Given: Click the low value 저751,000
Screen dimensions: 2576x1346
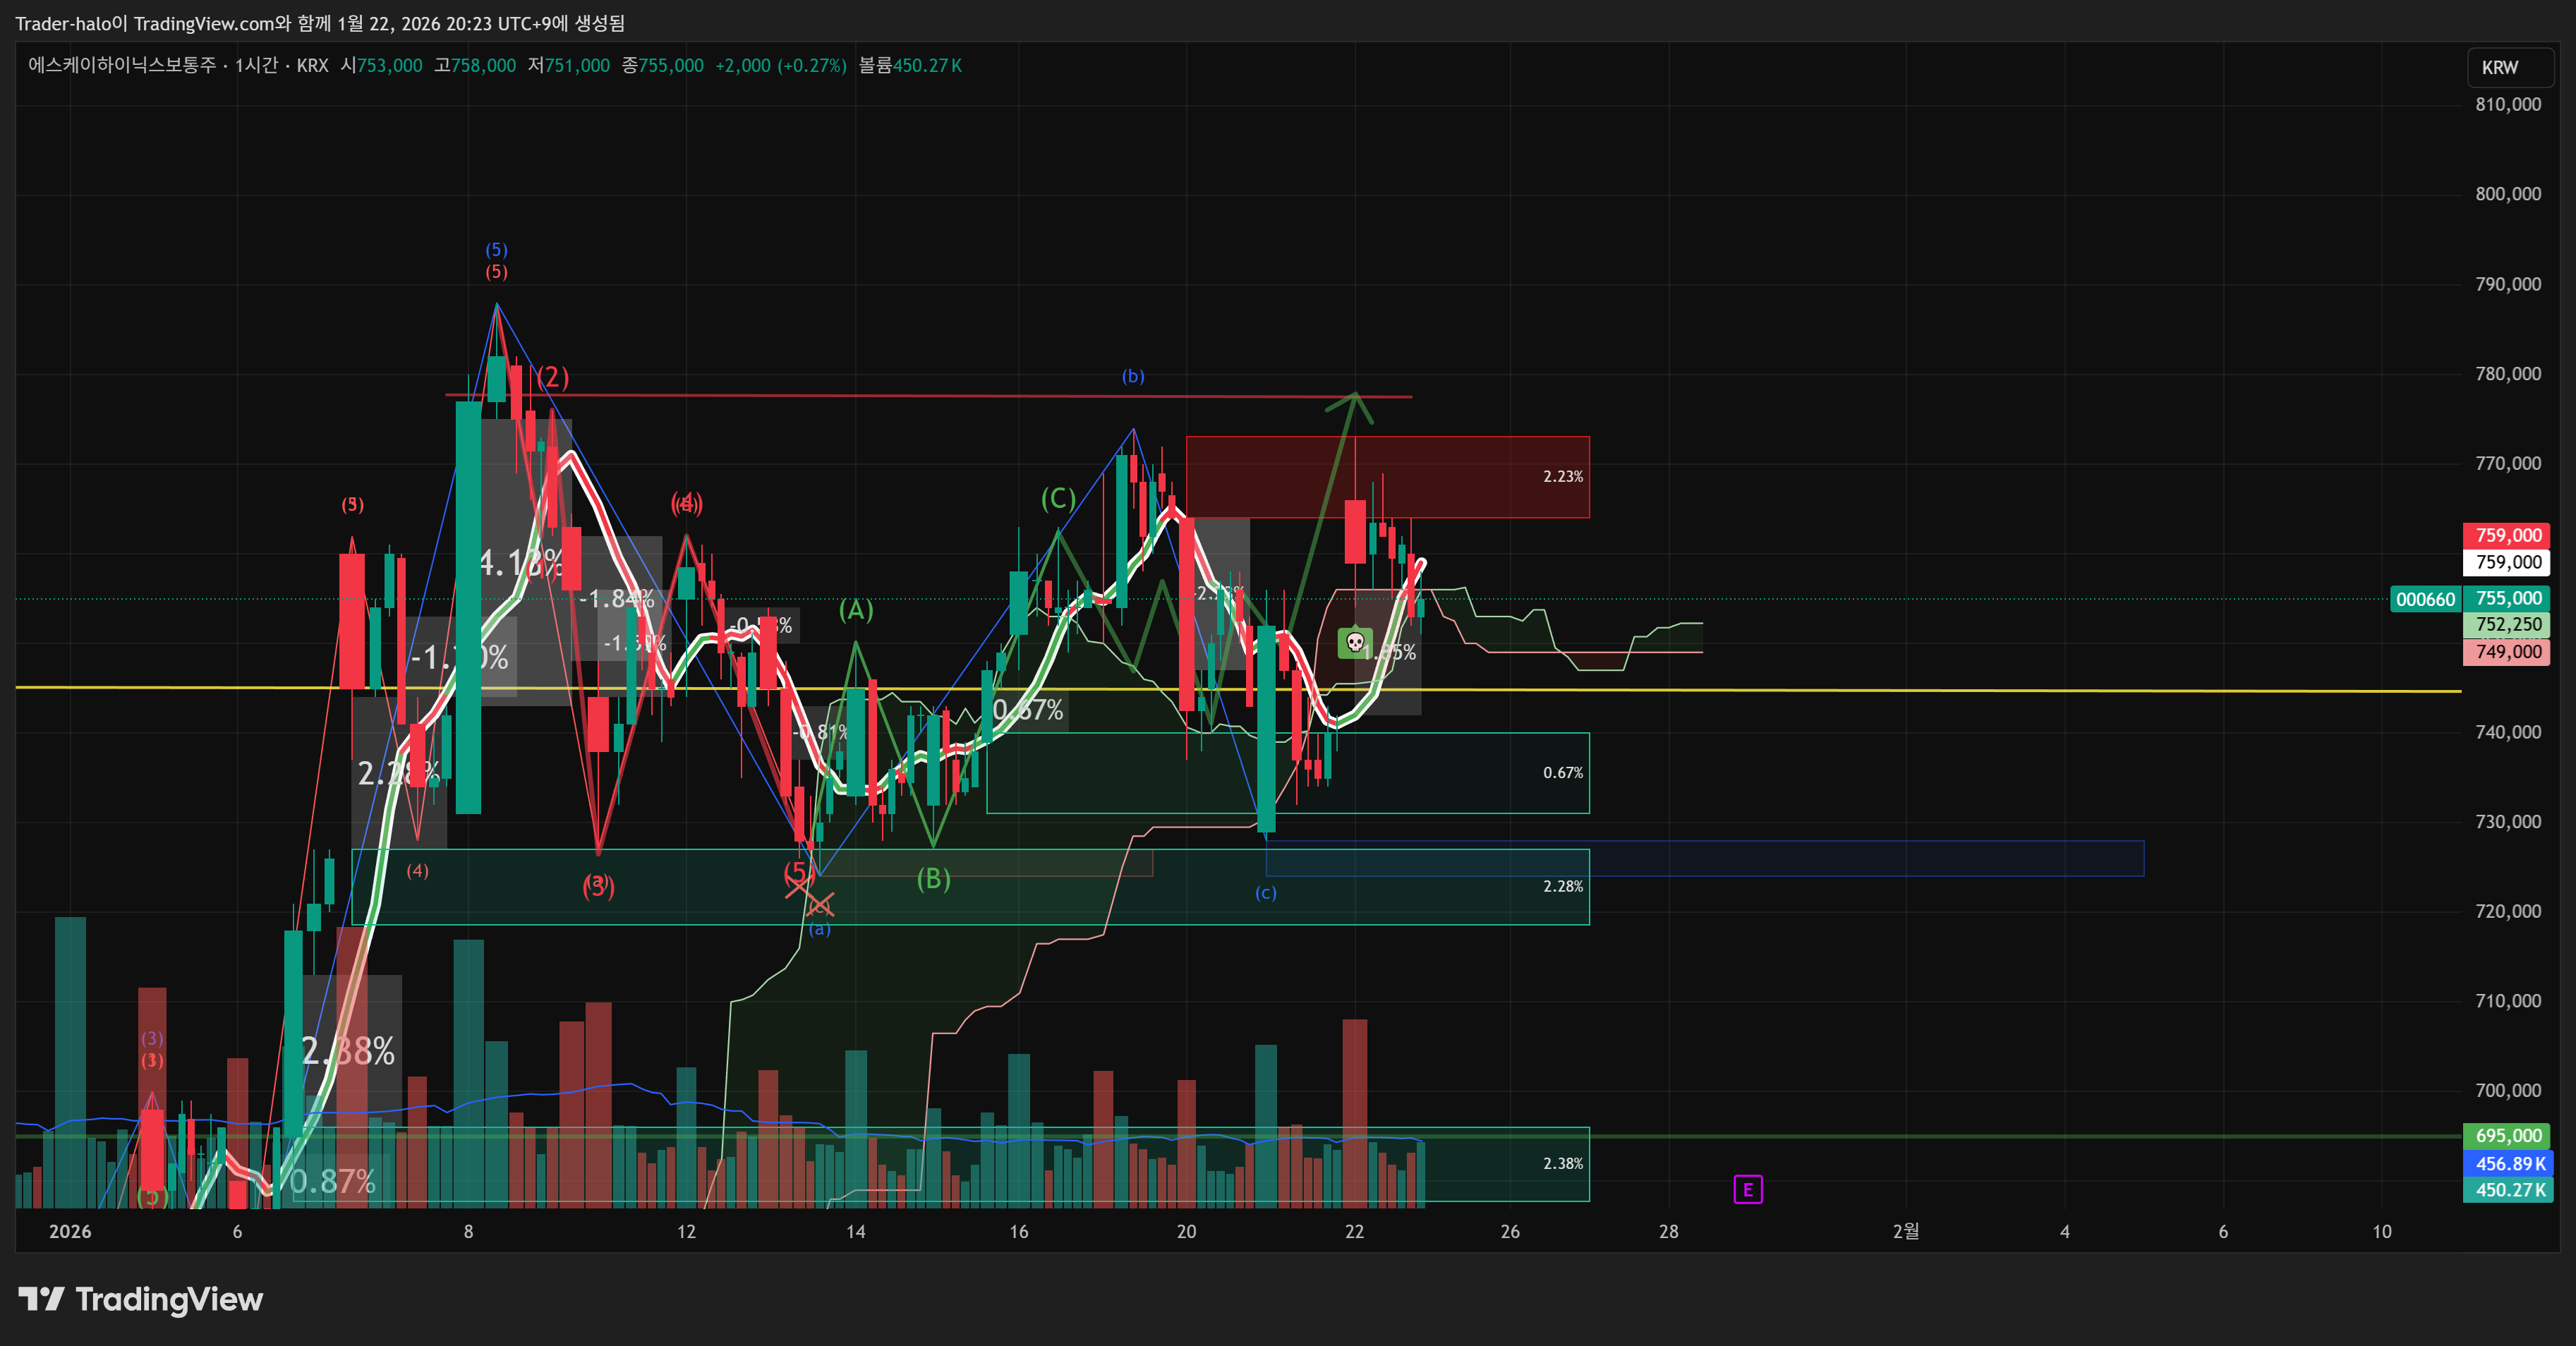Looking at the screenshot, I should click(x=569, y=65).
